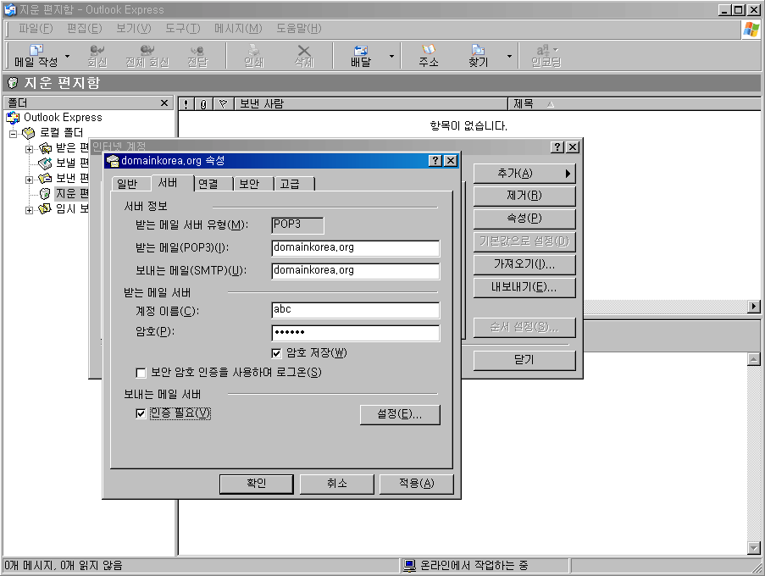Screen dimensions: 765x576
Task: Open the 추가(A) submenu button
Action: [x=524, y=174]
